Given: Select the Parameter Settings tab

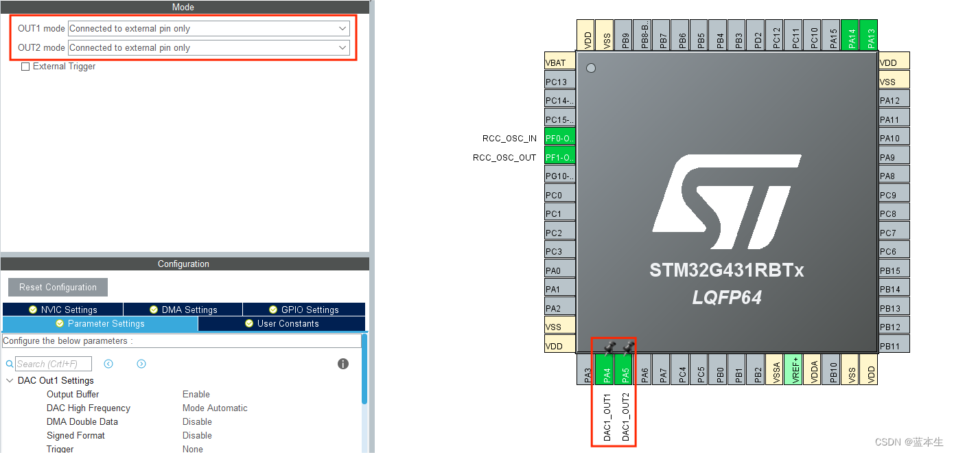Looking at the screenshot, I should click(100, 323).
